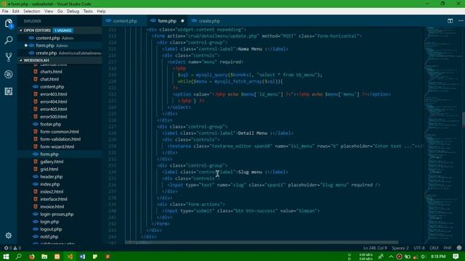Open chat.html in the file tree
Image resolution: width=465 pixels, height=261 pixels.
click(49, 79)
